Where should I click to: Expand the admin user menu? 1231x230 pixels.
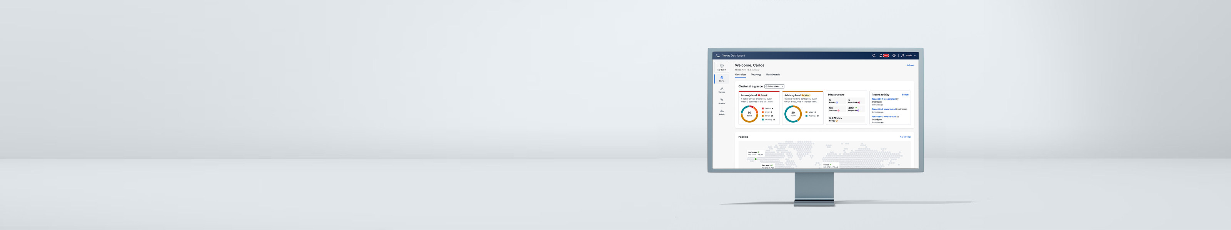click(909, 56)
